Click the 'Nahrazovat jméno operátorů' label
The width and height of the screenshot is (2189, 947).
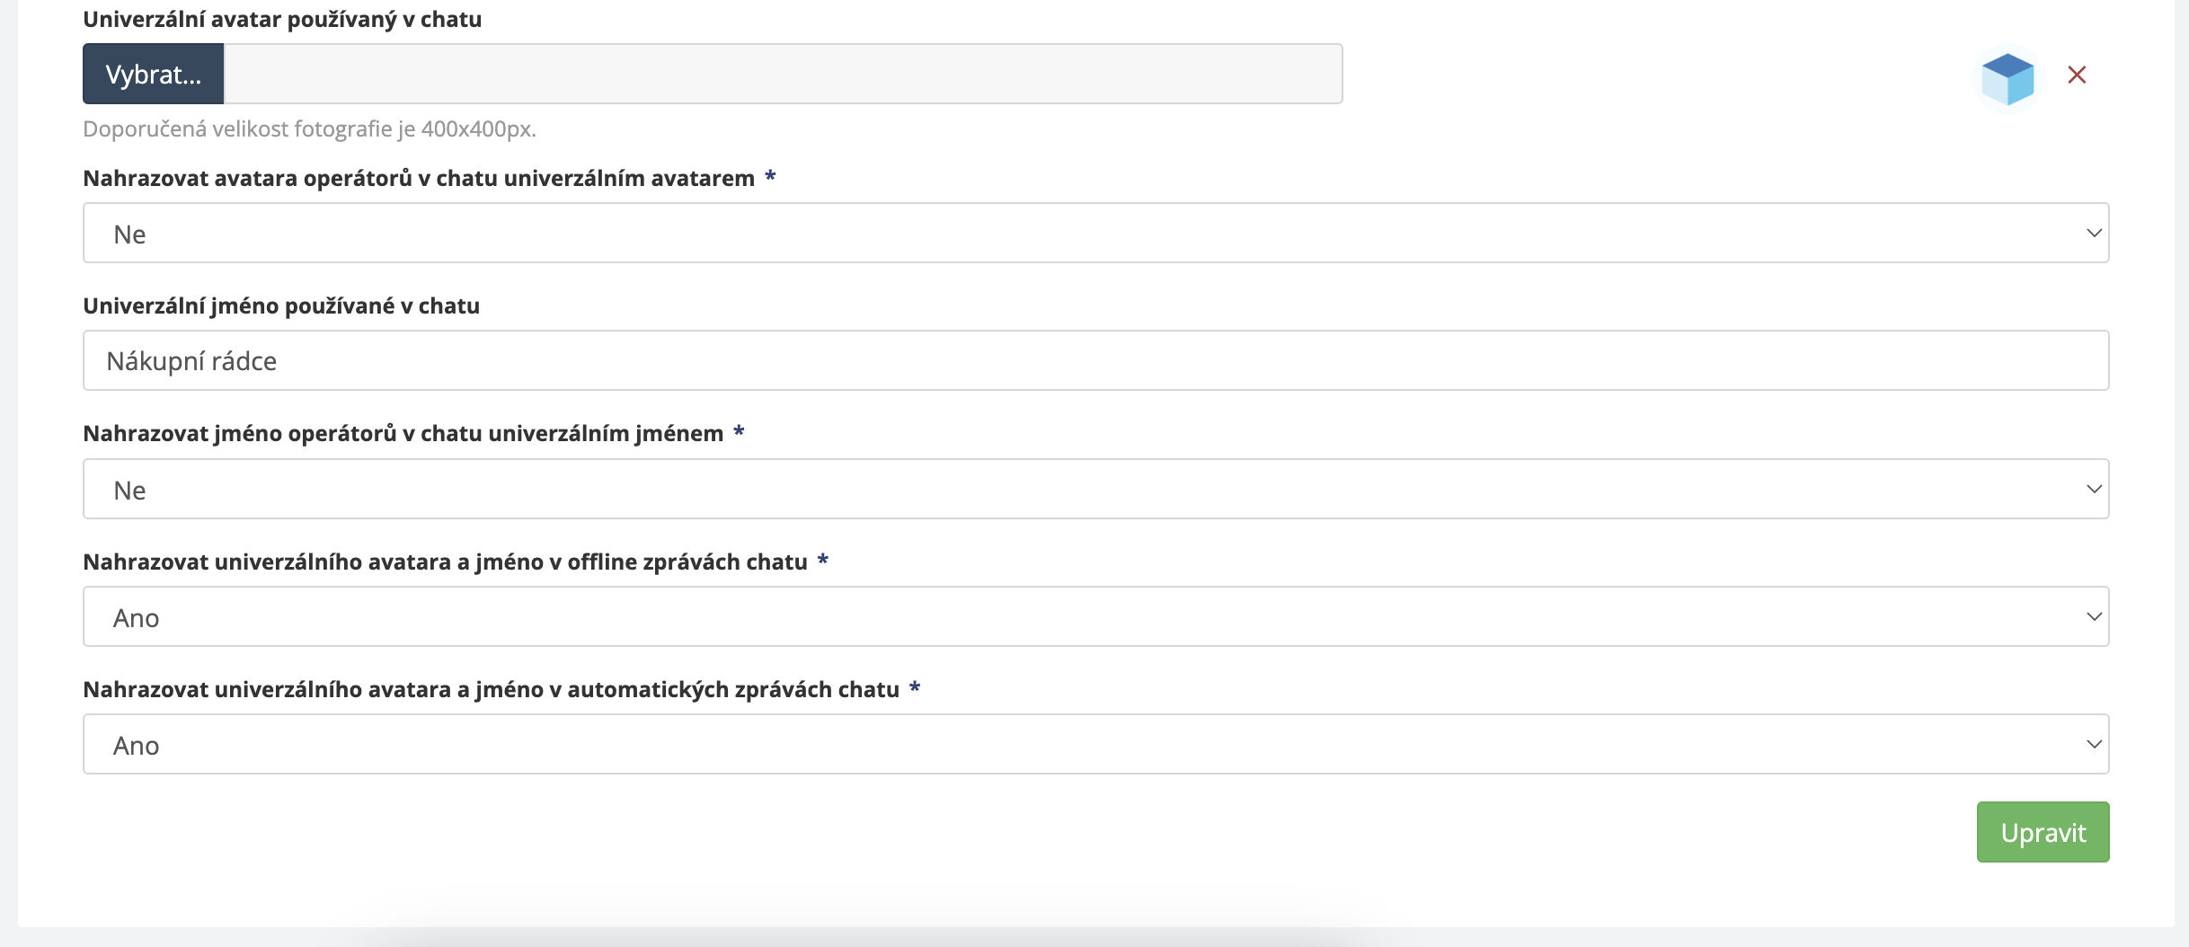[x=403, y=433]
